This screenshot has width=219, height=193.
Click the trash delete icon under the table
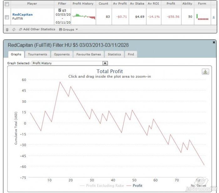[7, 29]
